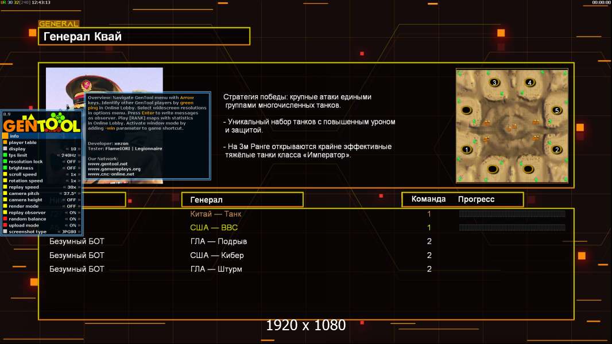Image resolution: width=612 pixels, height=344 pixels.
Task: Click the yellow square beside replay speed
Action: coord(5,187)
